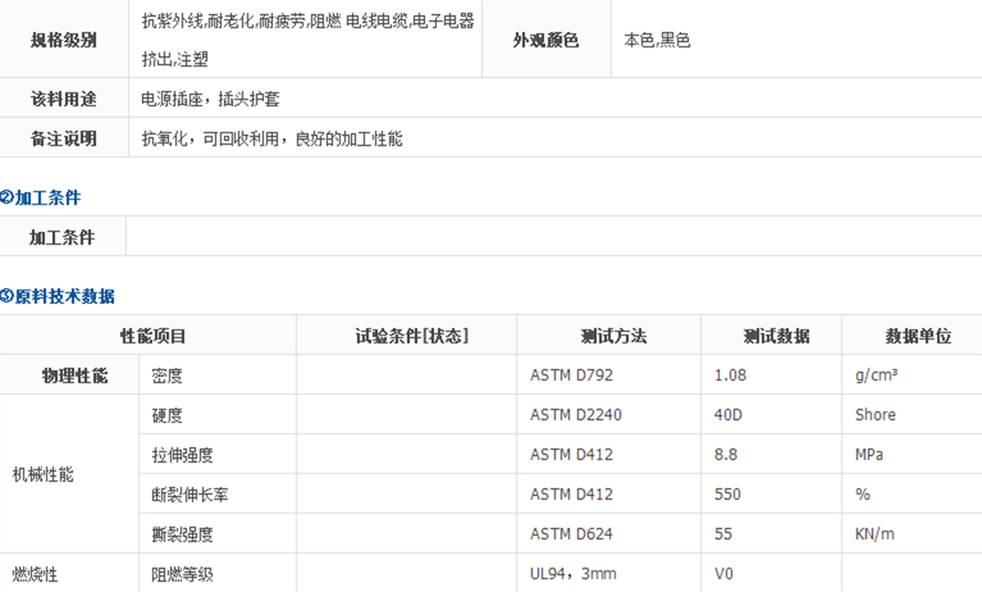The height and width of the screenshot is (592, 982).
Task: Click the UL94, 3mm test method cell
Action: click(x=573, y=574)
